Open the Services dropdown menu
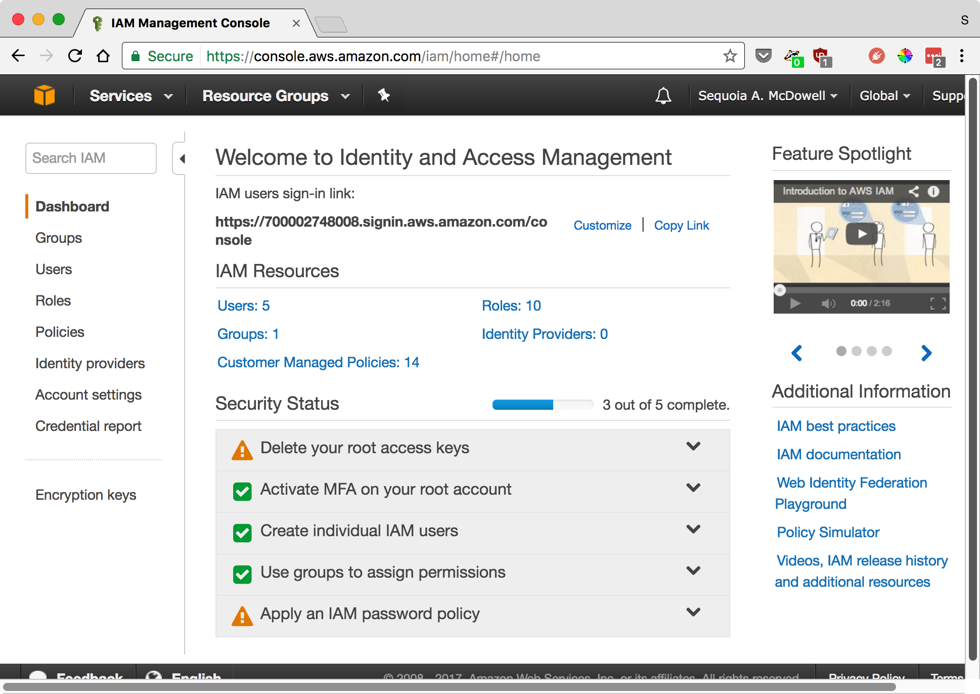The width and height of the screenshot is (980, 694). click(131, 96)
